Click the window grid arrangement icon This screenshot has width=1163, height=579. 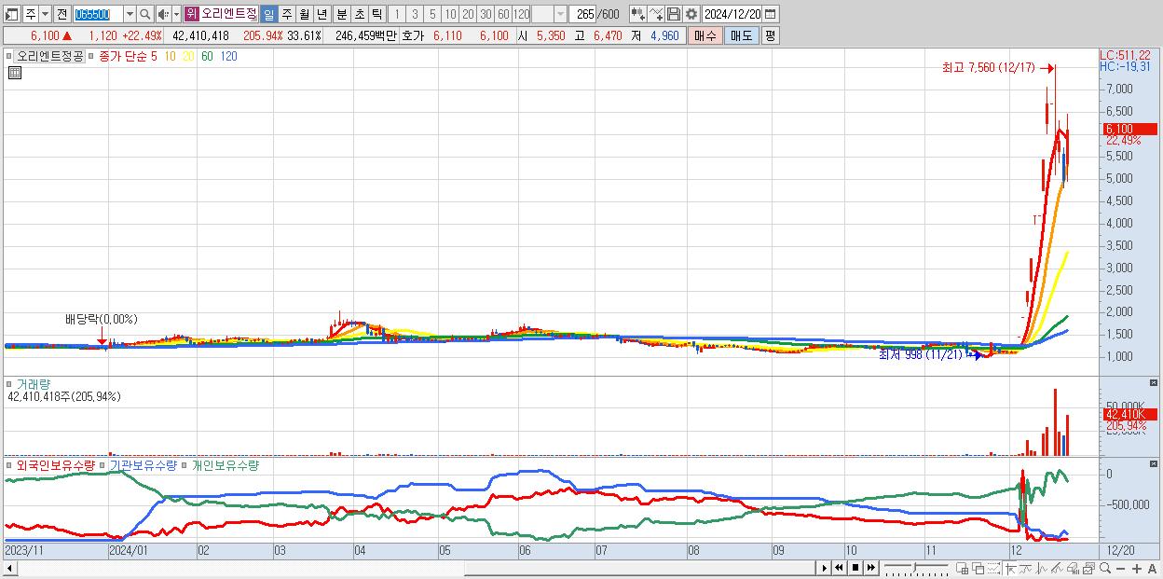(x=963, y=568)
